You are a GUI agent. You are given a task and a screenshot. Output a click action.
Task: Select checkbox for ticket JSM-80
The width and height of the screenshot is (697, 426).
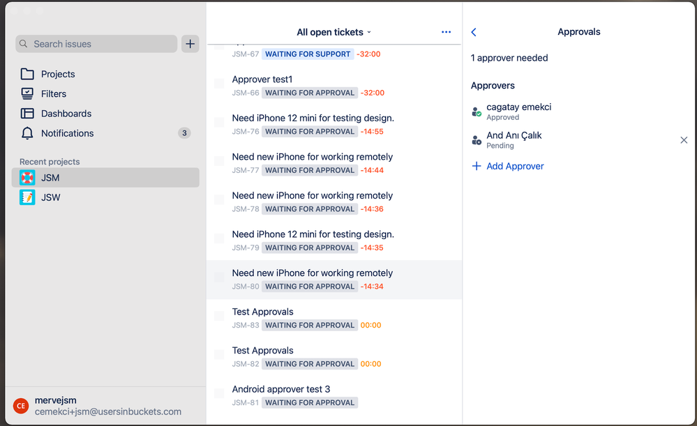click(219, 277)
